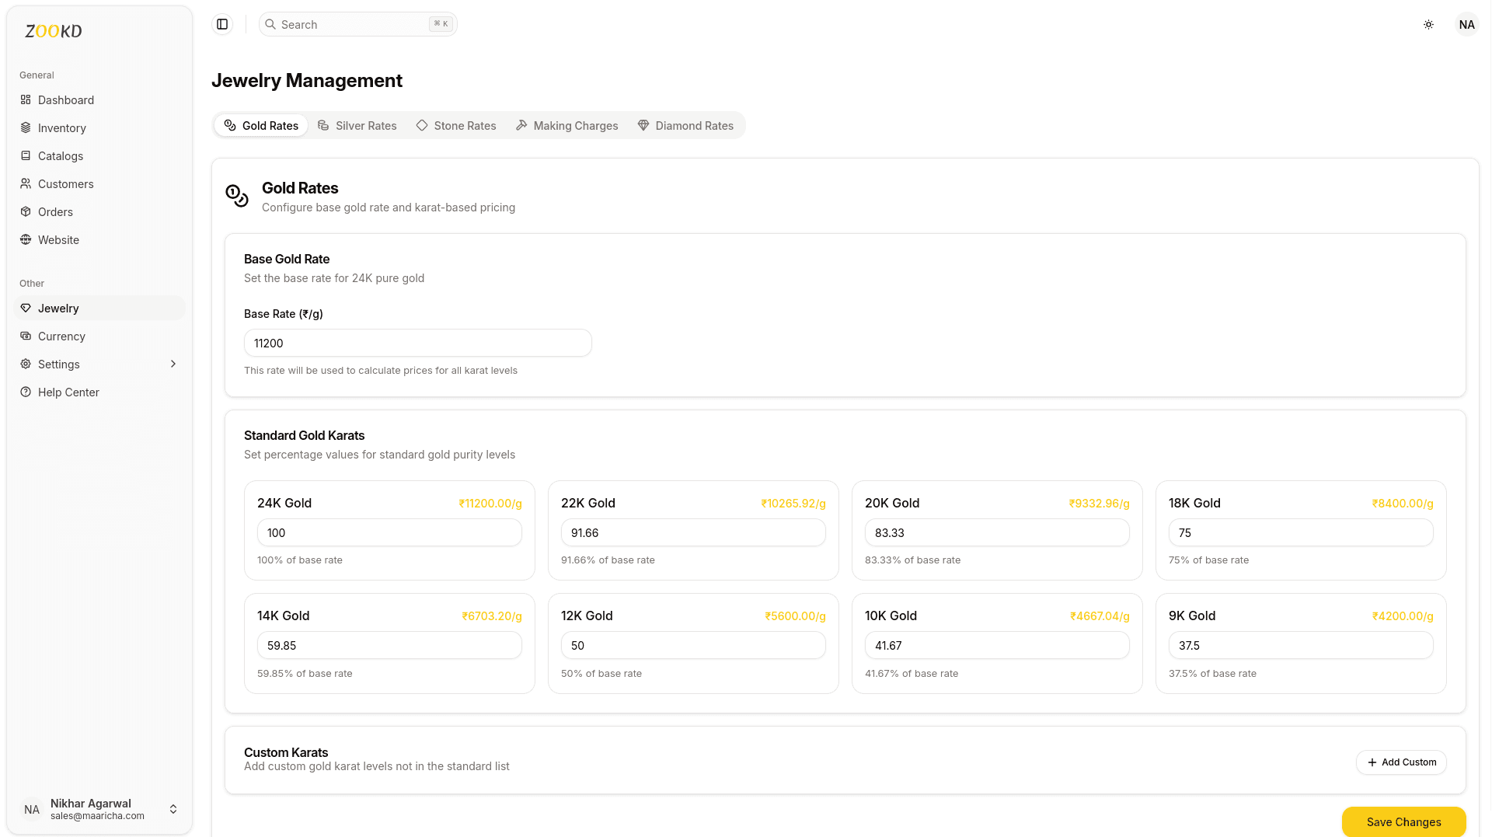Click the Base Rate input showing 11200
Viewport: 1492px width, 837px height.
(417, 343)
